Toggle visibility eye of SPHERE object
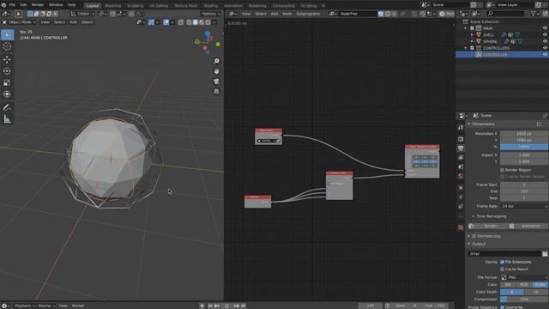 click(x=545, y=41)
